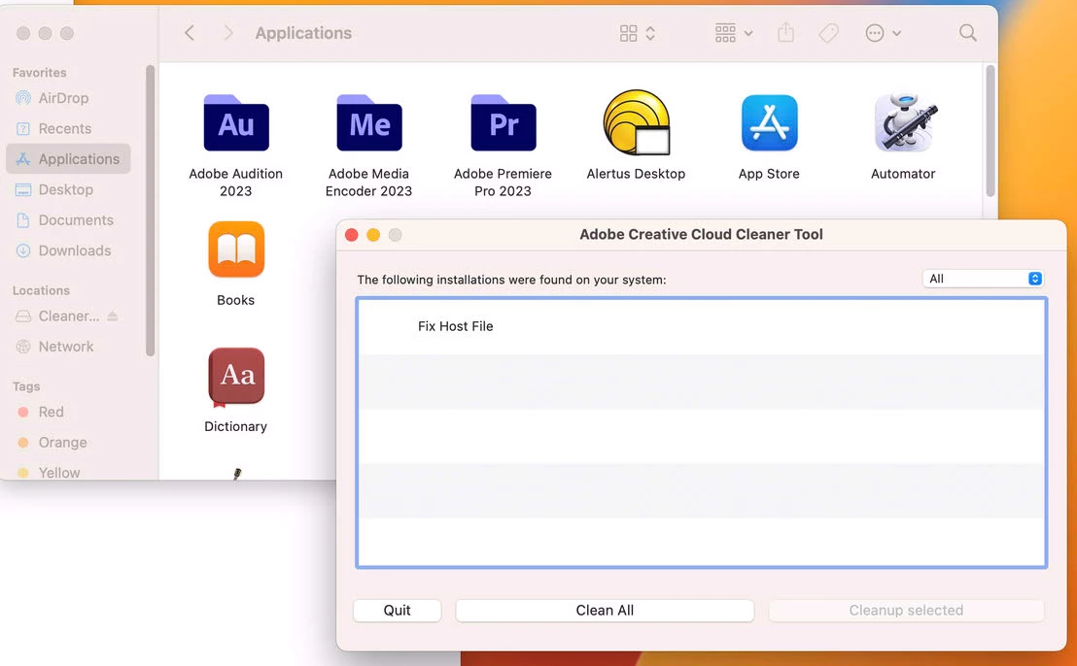Click the Applications title in Finder
Screen dimensions: 1077x666
tap(303, 33)
